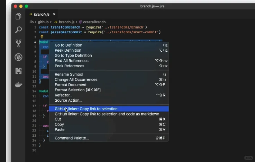Select Copy from context menu
This screenshot has width=255, height=162.
(x=109, y=125)
